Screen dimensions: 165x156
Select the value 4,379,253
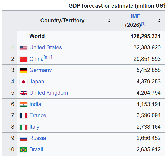point(149,82)
